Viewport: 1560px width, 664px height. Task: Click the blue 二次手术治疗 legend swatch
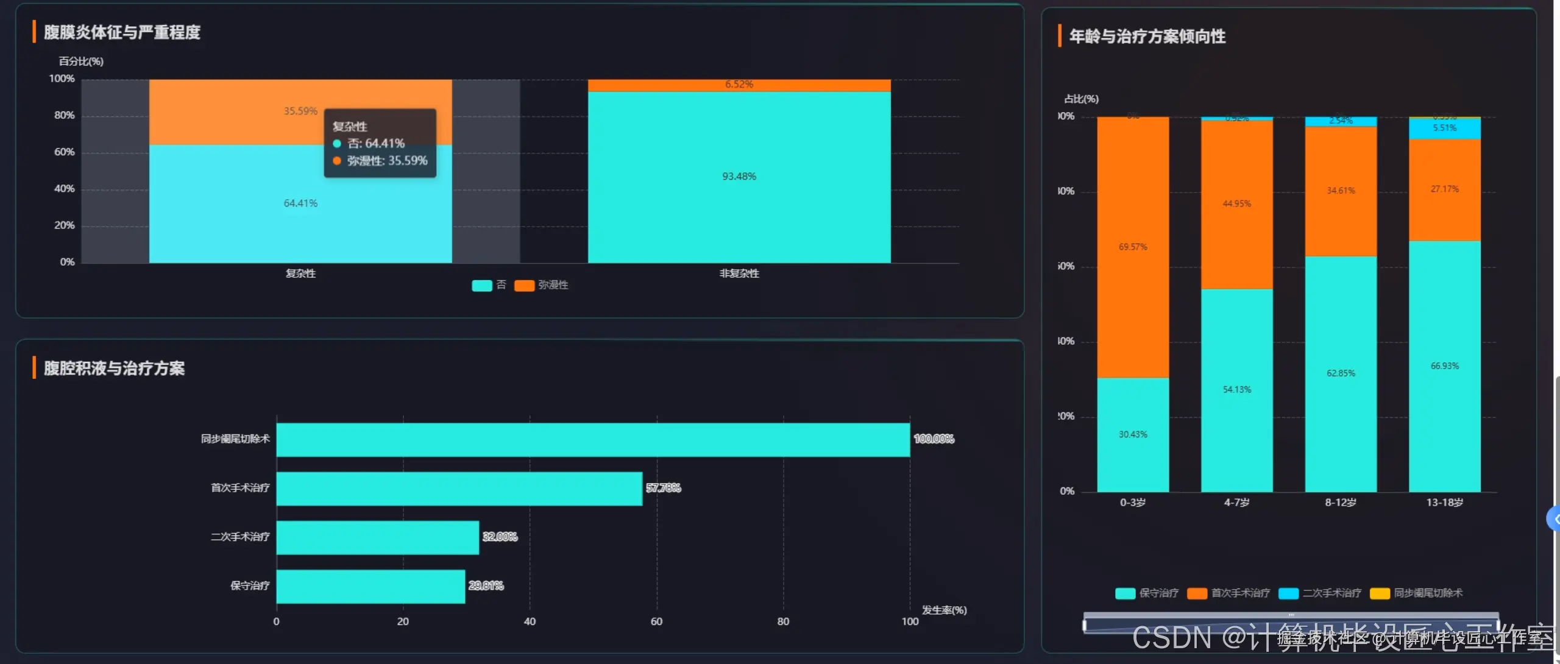tap(1288, 593)
